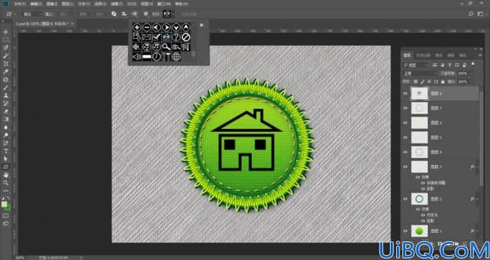This screenshot has height=260, width=490.
Task: Select the Path Selection arrow tool
Action: click(x=6, y=159)
